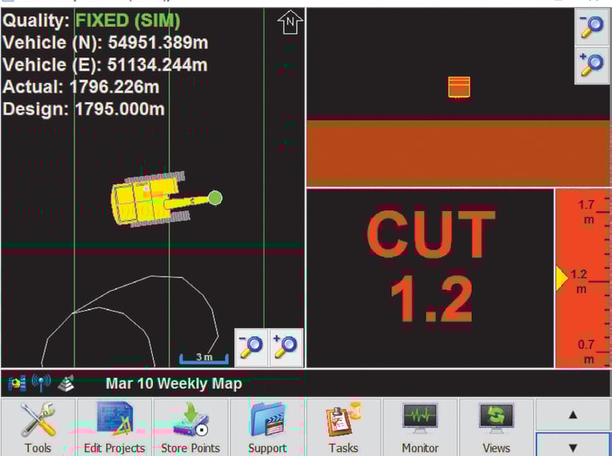Switch screens with the Views button
The width and height of the screenshot is (612, 456).
[x=496, y=427]
